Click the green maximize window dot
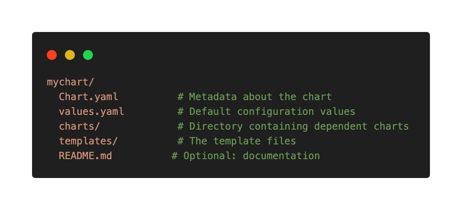 [88, 55]
